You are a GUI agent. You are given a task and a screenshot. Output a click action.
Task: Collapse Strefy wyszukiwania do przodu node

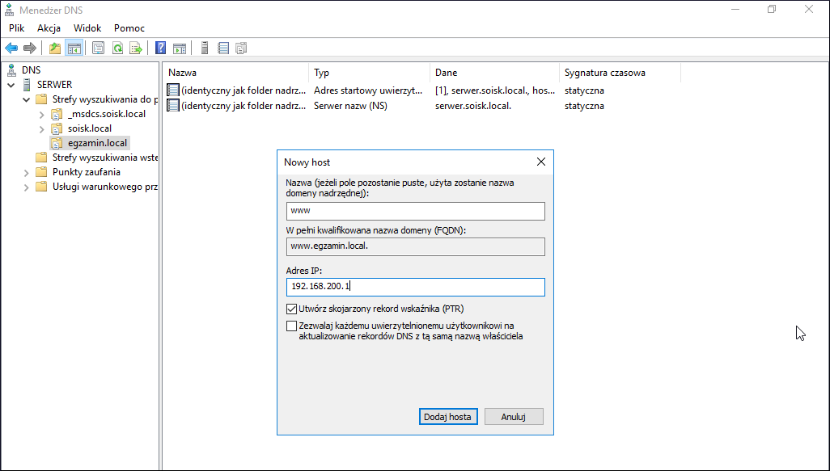coord(27,99)
